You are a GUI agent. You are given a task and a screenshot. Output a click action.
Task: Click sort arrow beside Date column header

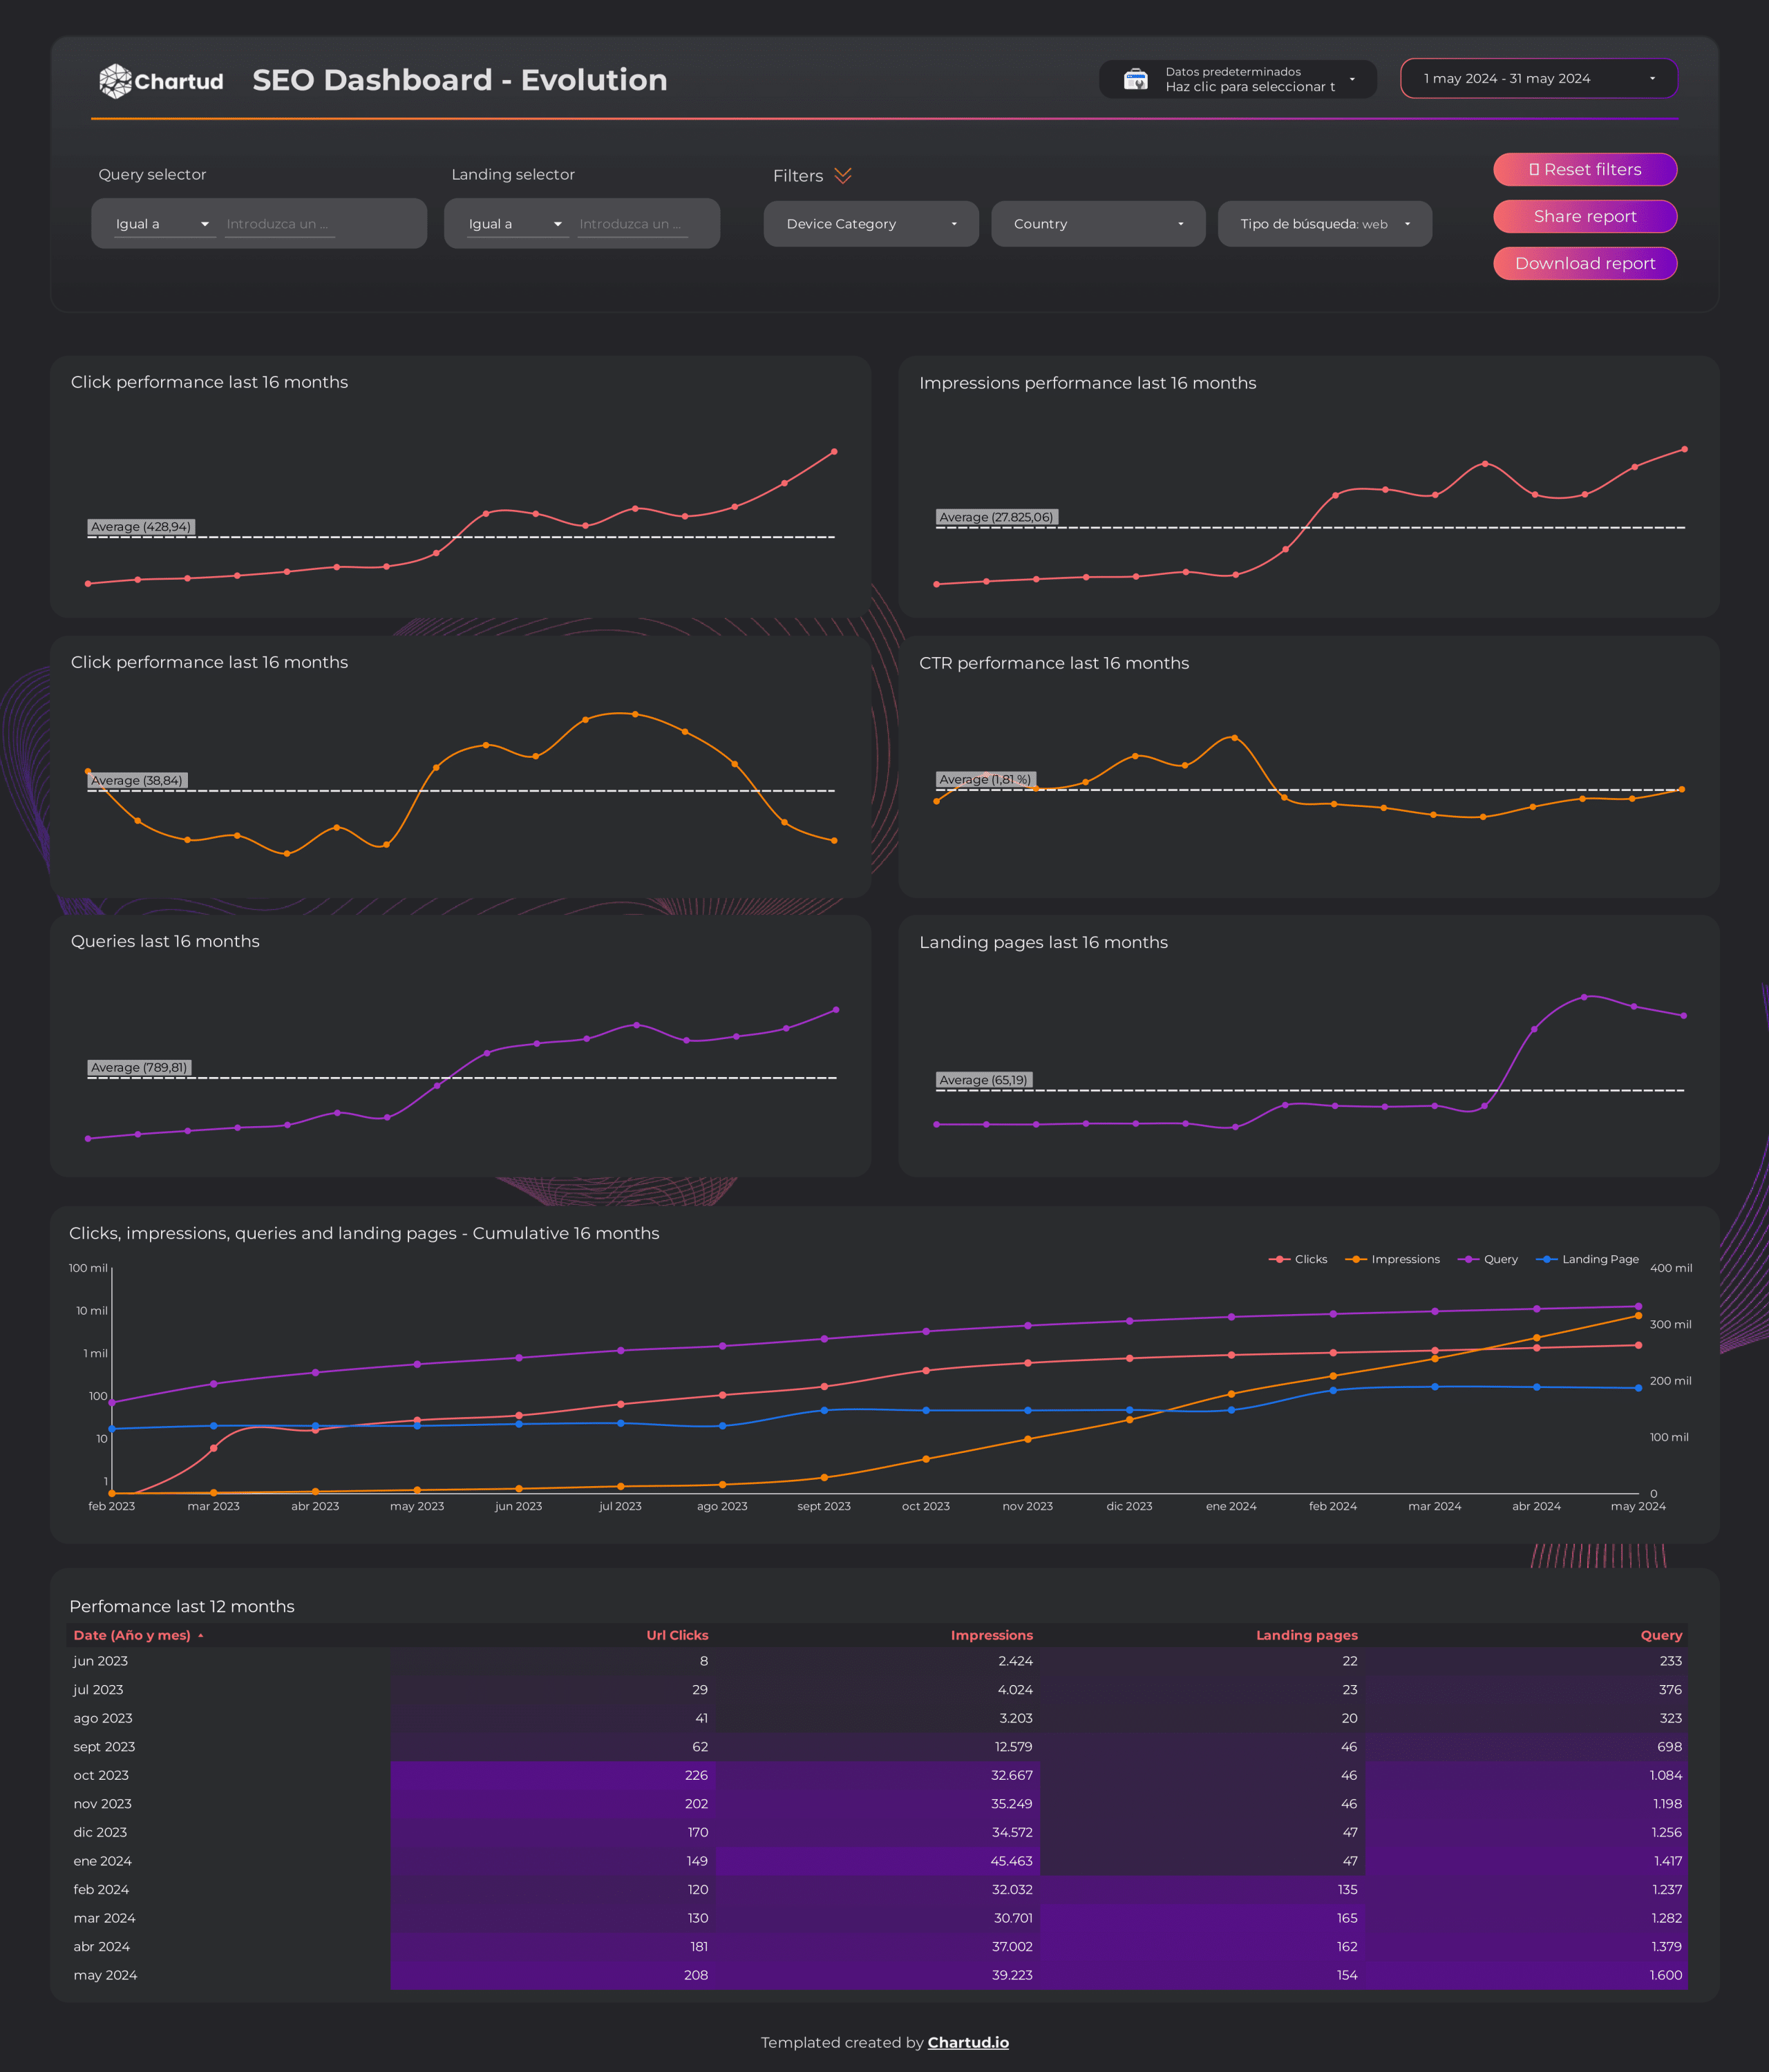(x=201, y=1636)
